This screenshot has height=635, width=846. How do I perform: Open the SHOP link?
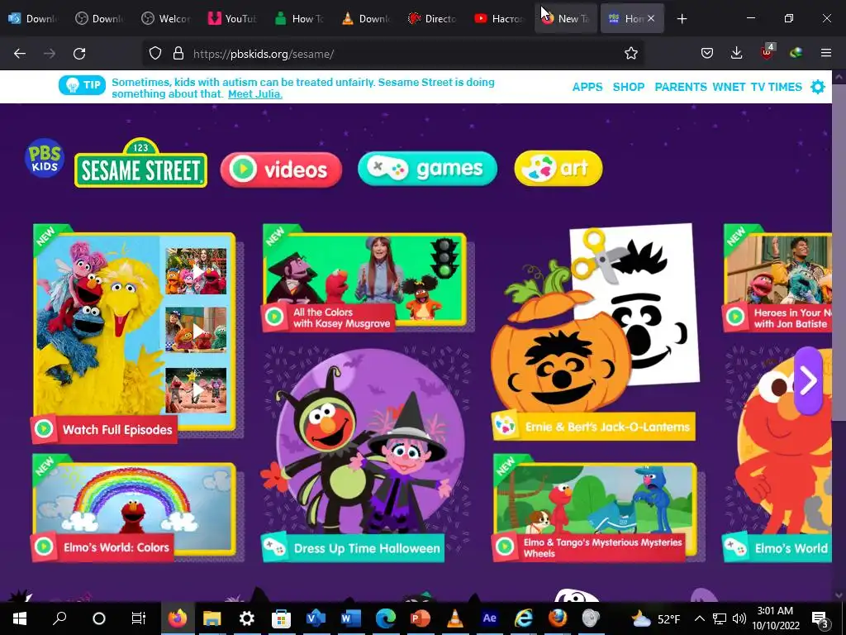coord(629,87)
